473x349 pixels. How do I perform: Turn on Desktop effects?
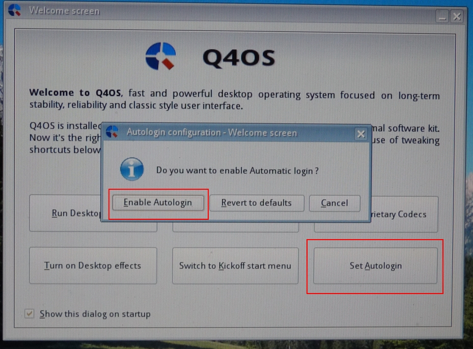[x=93, y=266]
